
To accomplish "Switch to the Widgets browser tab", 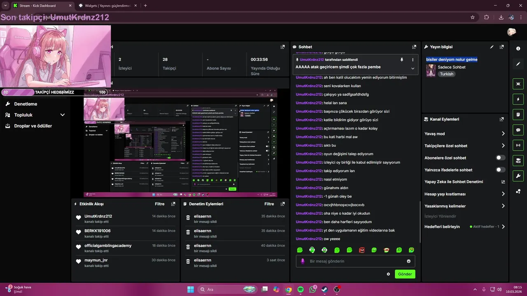I will pyautogui.click(x=108, y=6).
